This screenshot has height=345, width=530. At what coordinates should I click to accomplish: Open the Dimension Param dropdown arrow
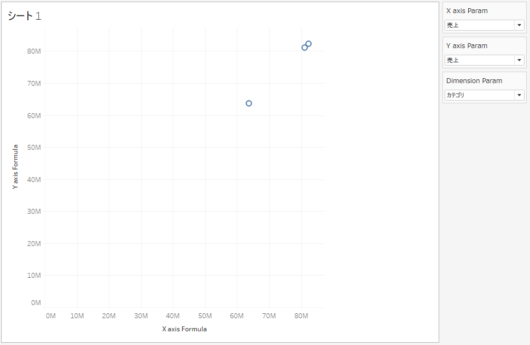point(519,95)
